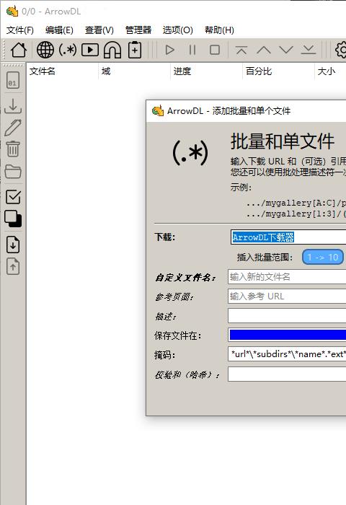Pause download with the pause icon
Image resolution: width=346 pixels, height=505 pixels.
[192, 50]
